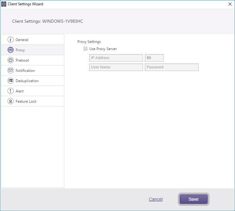The width and height of the screenshot is (235, 211).
Task: Click the Deduplication storage icon
Action: (11, 81)
